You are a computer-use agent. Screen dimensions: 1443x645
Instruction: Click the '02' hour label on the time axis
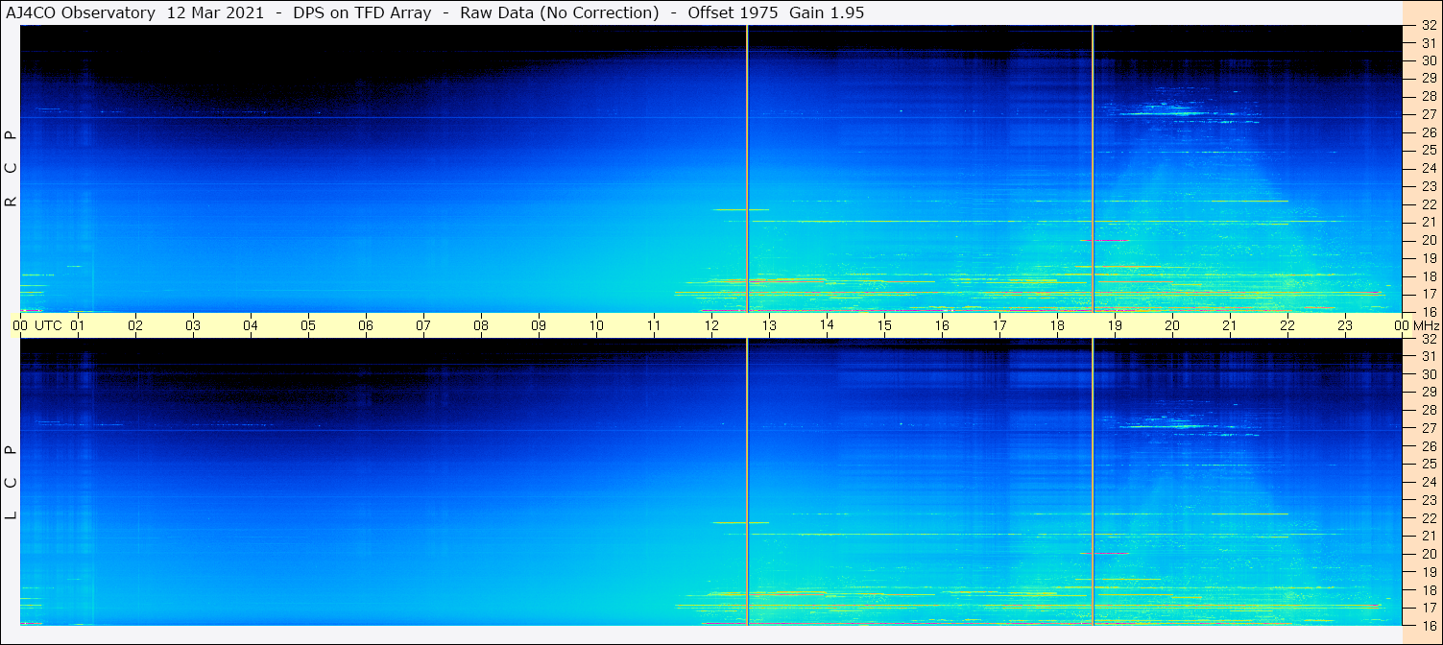click(x=135, y=325)
